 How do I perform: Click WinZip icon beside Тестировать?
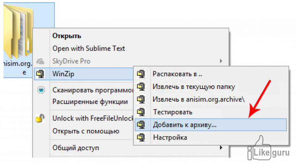[141, 112]
